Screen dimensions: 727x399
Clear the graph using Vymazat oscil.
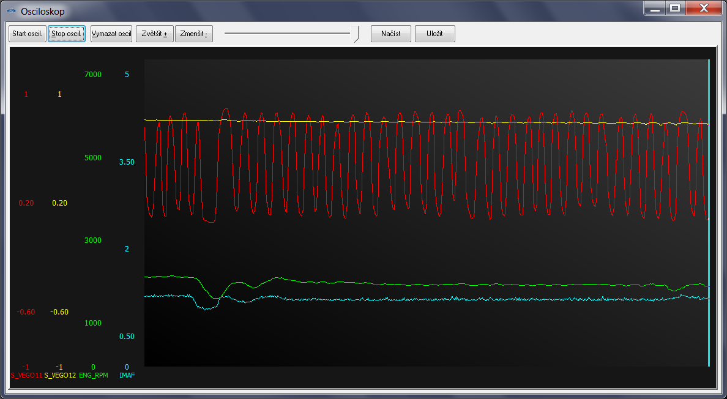pos(111,34)
